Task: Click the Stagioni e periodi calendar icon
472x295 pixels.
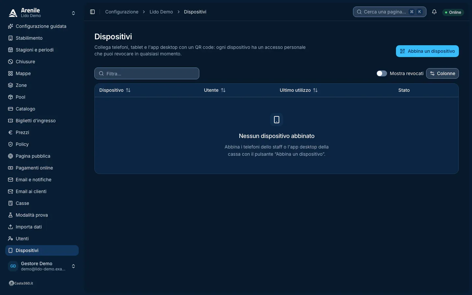Action: 10,50
